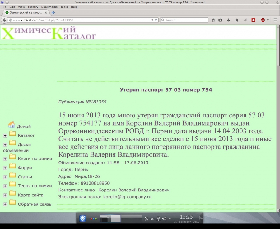Open the Обратная связь link

pos(35,204)
